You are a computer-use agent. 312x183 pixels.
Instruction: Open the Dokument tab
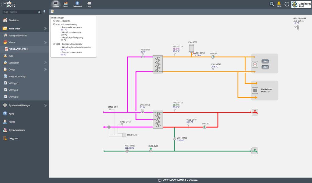(x=77, y=4)
